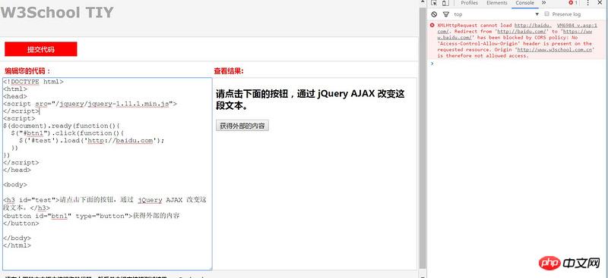Click the <button id="btn1"> code line

(91, 216)
